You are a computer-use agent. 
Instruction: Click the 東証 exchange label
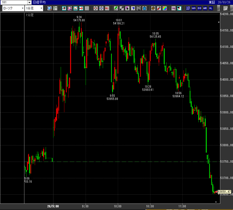[x=212, y=2]
